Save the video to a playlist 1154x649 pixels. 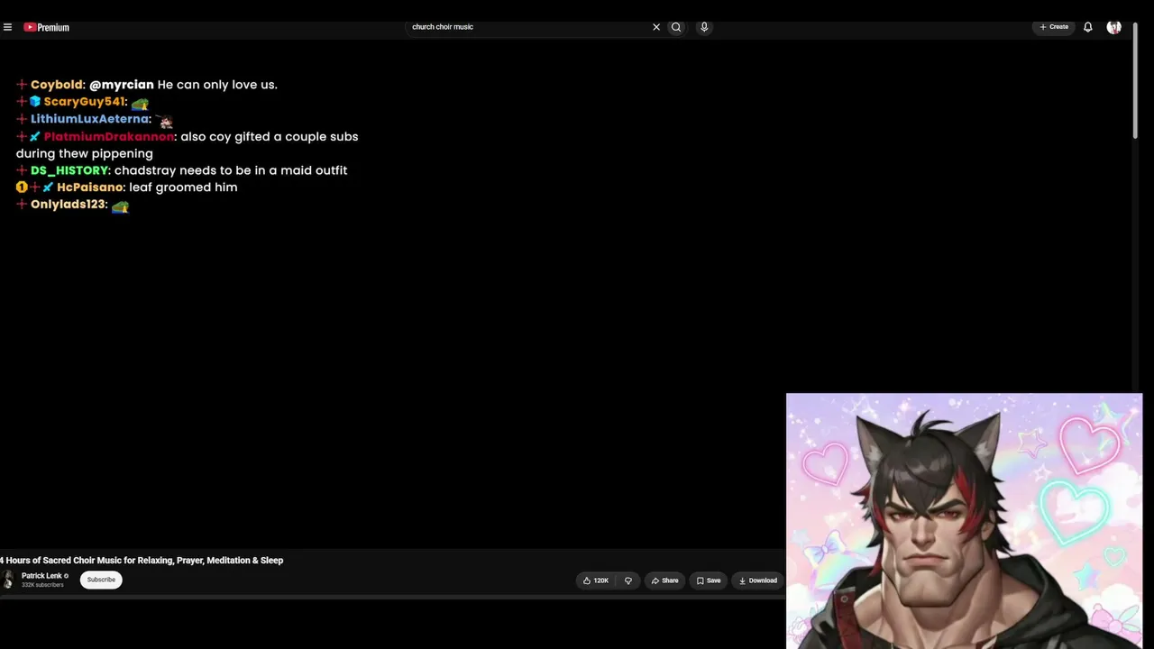point(709,580)
